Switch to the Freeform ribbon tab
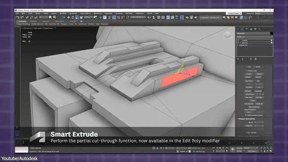The image size is (288, 162). [33, 21]
